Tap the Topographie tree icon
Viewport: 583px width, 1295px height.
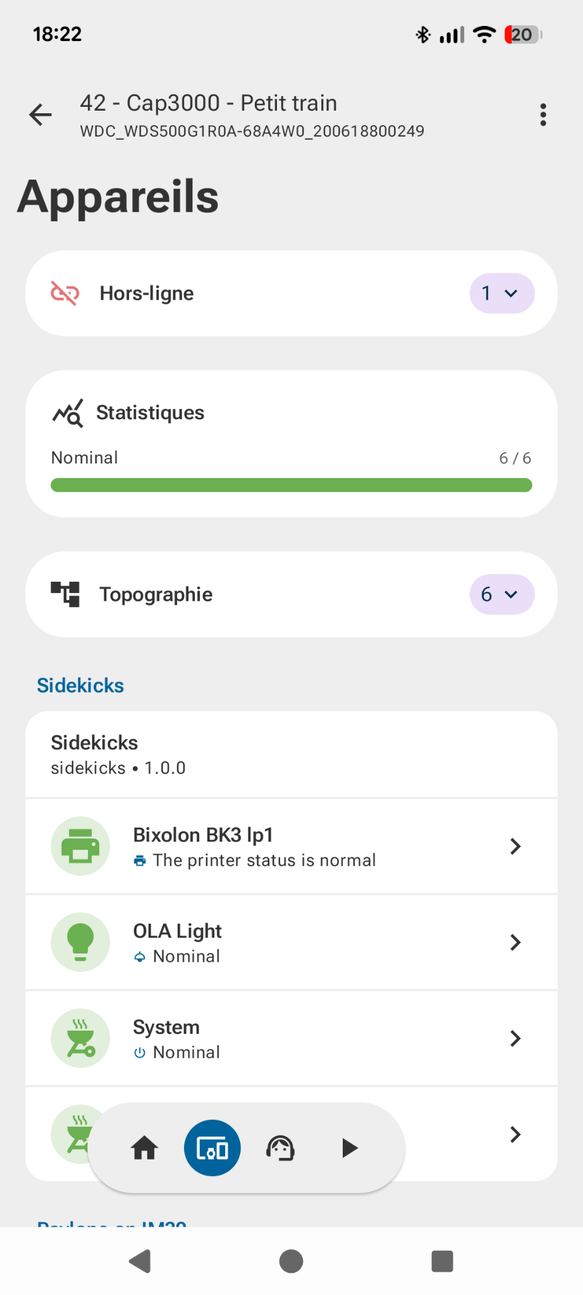(x=66, y=594)
